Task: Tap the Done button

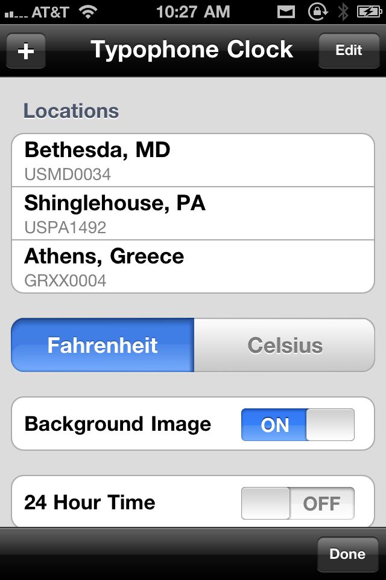Action: pyautogui.click(x=347, y=554)
